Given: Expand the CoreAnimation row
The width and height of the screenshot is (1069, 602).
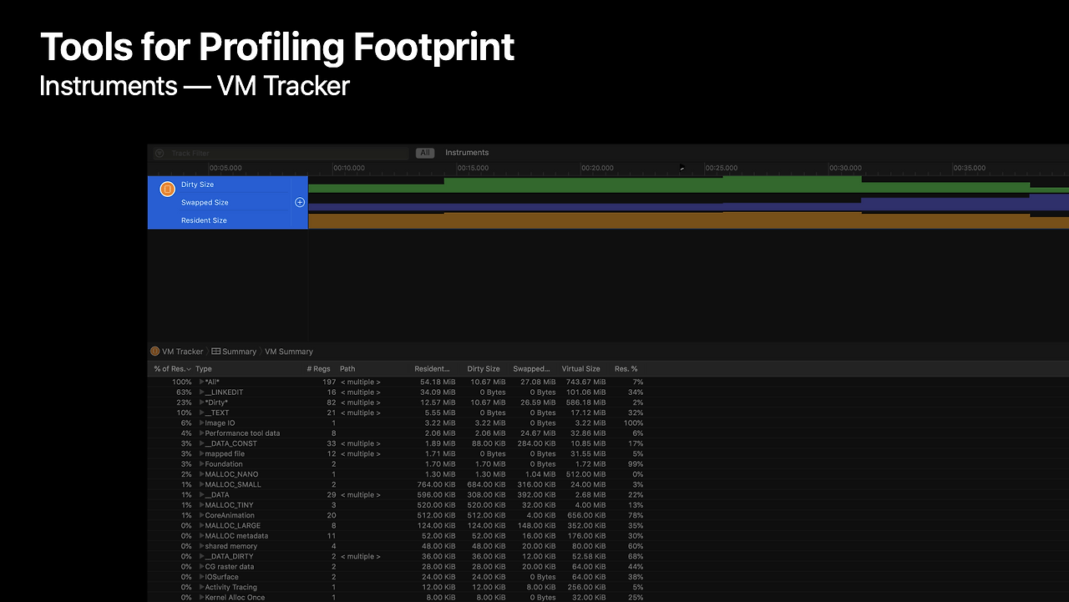Looking at the screenshot, I should [x=201, y=515].
